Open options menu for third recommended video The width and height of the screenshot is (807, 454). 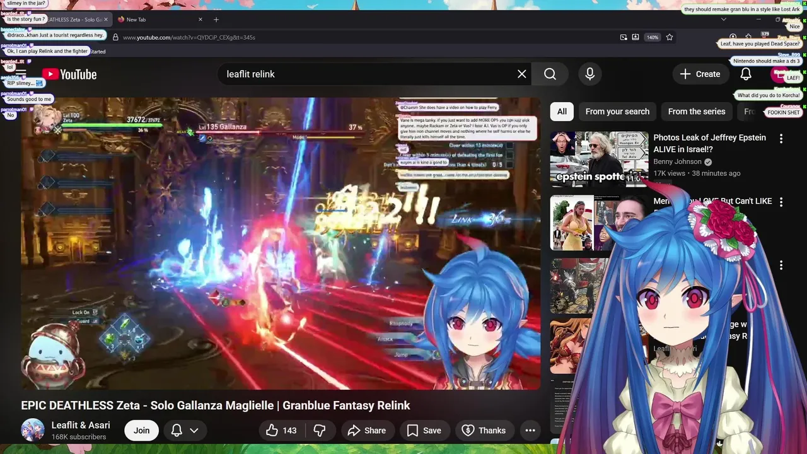781,265
